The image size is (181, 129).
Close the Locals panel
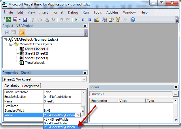click(x=176, y=87)
